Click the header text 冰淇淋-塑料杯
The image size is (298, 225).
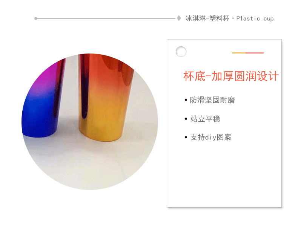[x=207, y=18]
